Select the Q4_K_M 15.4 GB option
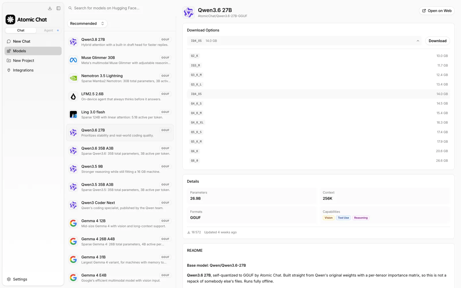 pyautogui.click(x=318, y=113)
